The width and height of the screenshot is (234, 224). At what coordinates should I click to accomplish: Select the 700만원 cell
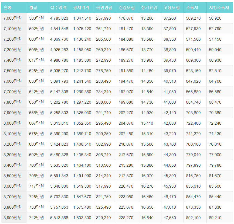point(37,165)
